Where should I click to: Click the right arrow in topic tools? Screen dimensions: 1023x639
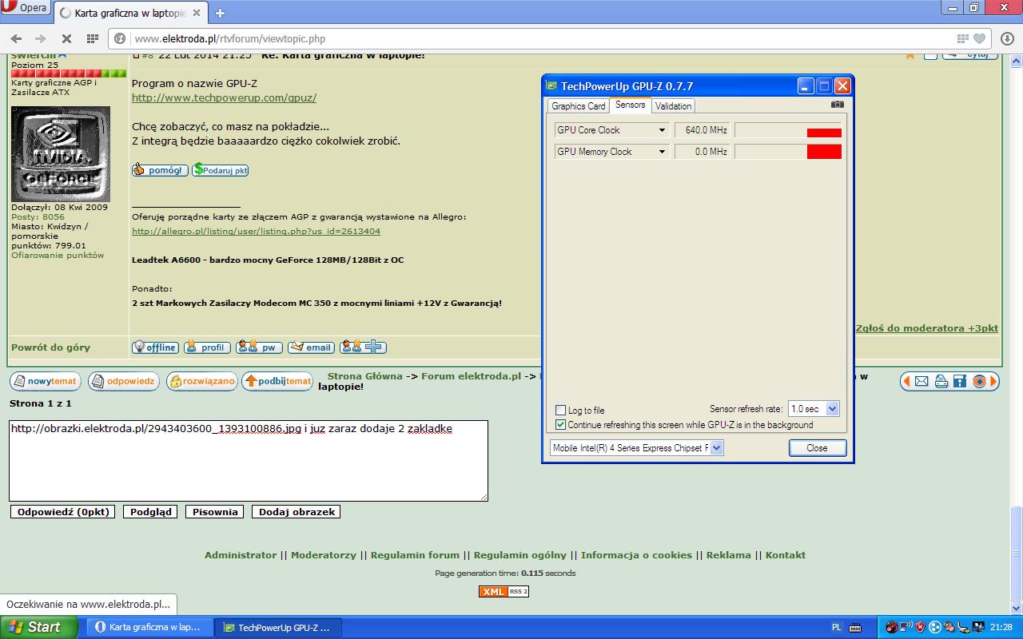[993, 382]
